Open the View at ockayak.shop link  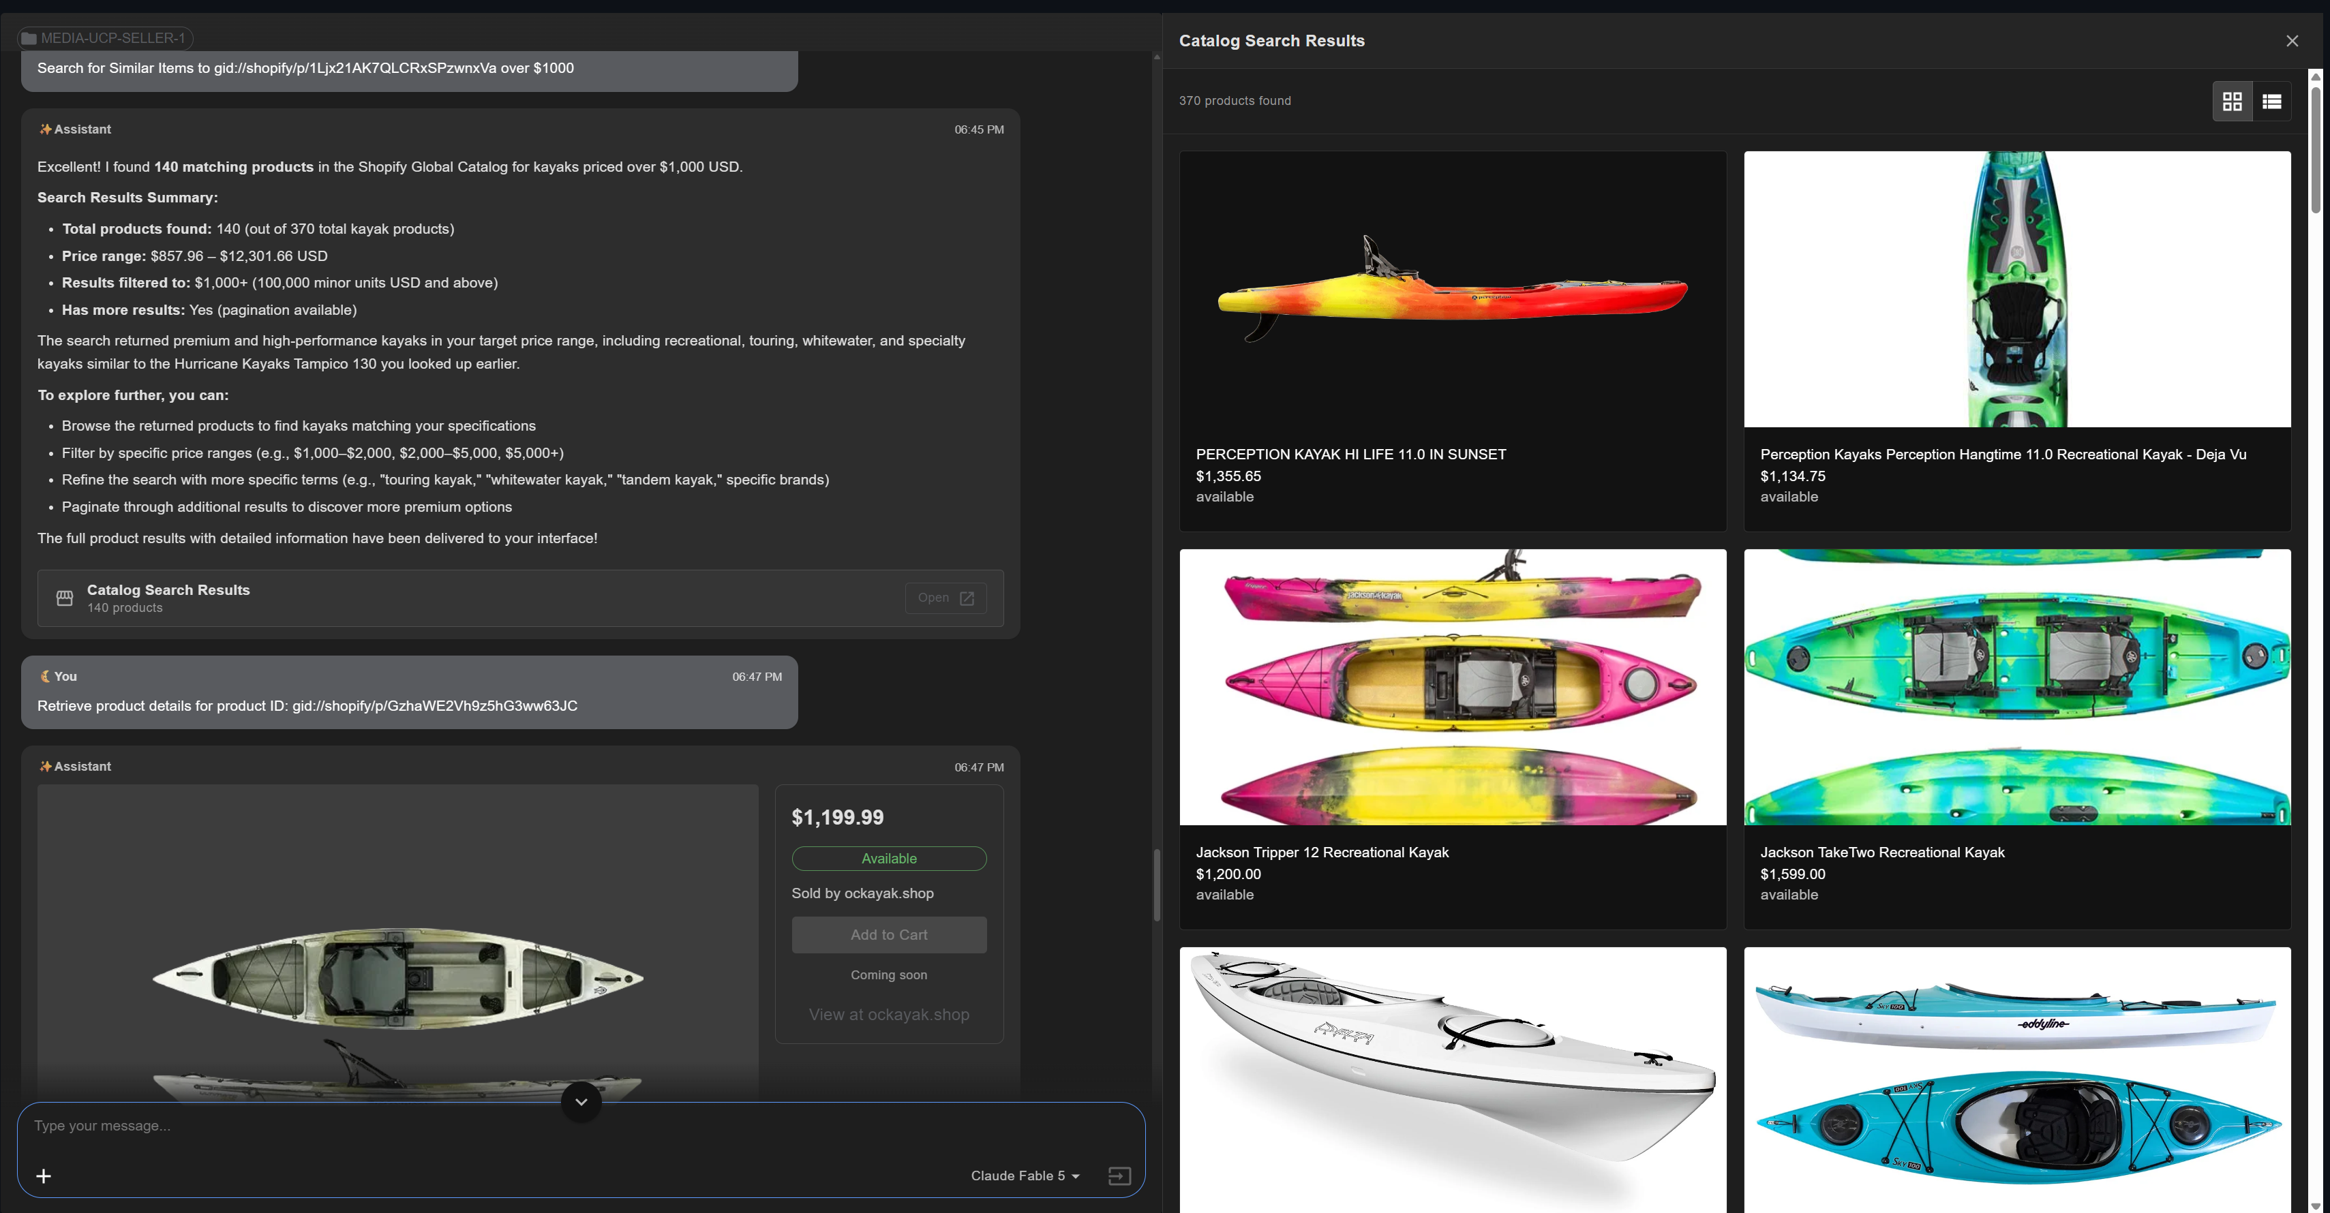pyautogui.click(x=888, y=1014)
